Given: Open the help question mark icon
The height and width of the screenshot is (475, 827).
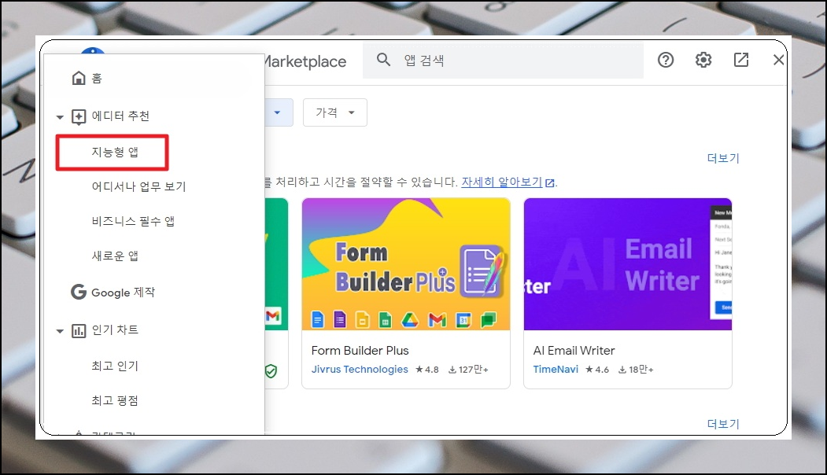Looking at the screenshot, I should [x=666, y=60].
